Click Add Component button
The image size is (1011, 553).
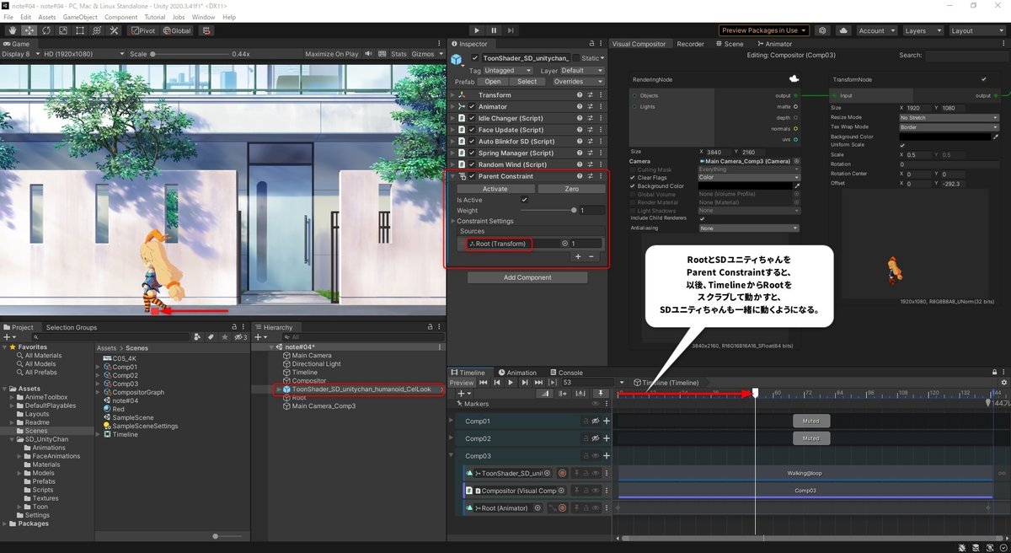click(x=527, y=277)
